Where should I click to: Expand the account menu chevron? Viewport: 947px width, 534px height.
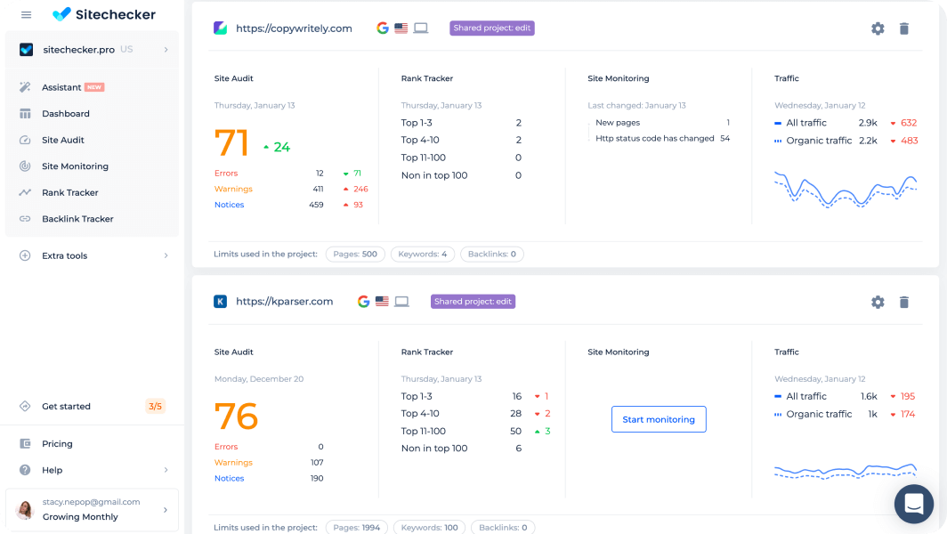pyautogui.click(x=166, y=510)
